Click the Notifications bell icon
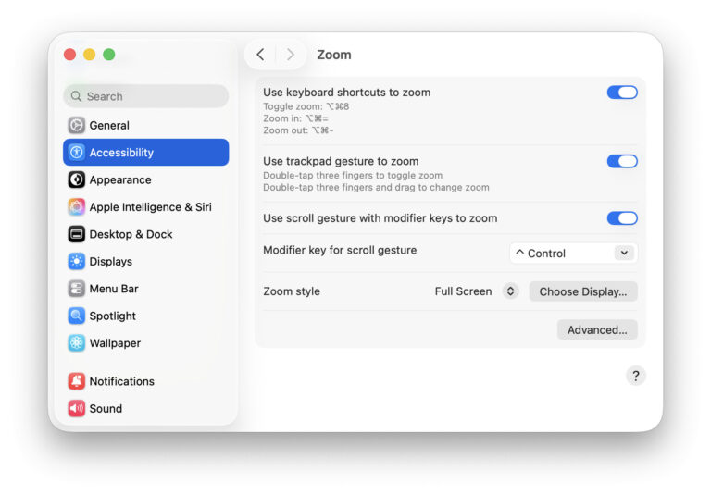This screenshot has width=711, height=495. 77,381
